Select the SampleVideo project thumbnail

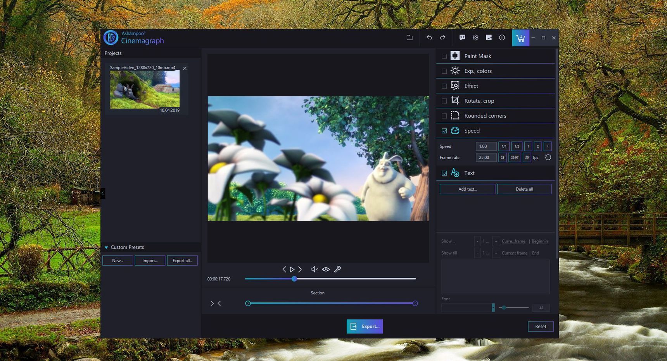pyautogui.click(x=145, y=89)
